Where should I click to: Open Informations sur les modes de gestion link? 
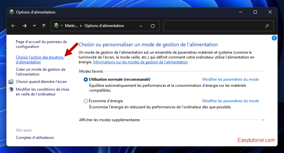click(x=140, y=62)
